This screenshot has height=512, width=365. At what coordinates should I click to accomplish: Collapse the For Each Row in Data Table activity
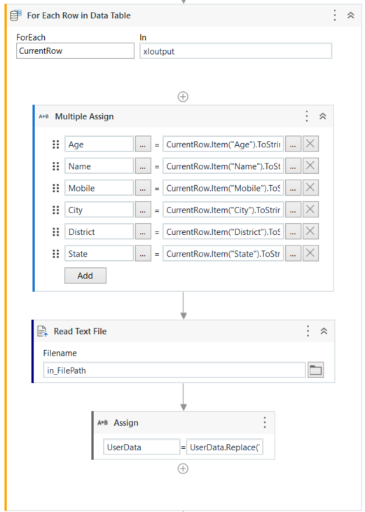coord(351,15)
